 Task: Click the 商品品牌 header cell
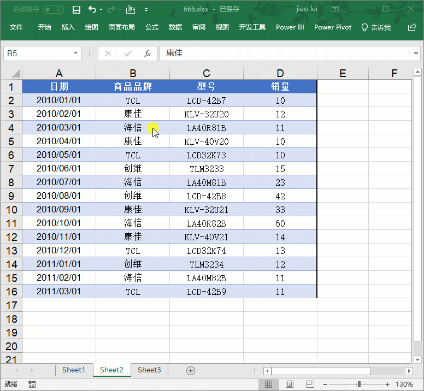[x=133, y=86]
